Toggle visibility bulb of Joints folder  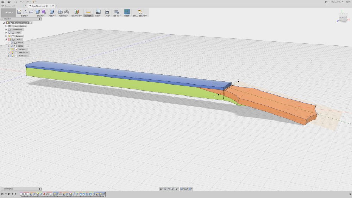[x=12, y=46]
